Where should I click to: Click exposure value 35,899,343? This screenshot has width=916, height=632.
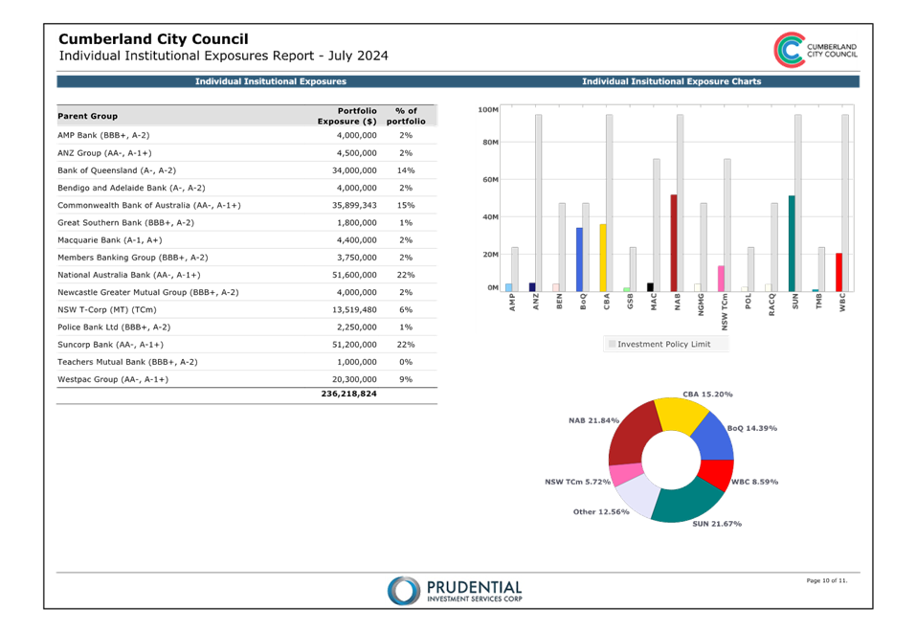coord(354,205)
